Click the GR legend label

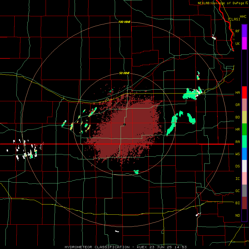[x=237, y=105]
